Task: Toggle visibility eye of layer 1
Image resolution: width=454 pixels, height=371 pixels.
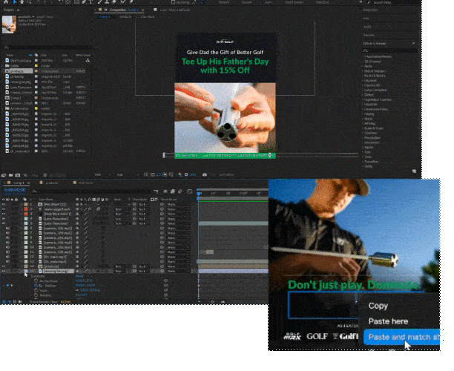Action: click(4, 205)
